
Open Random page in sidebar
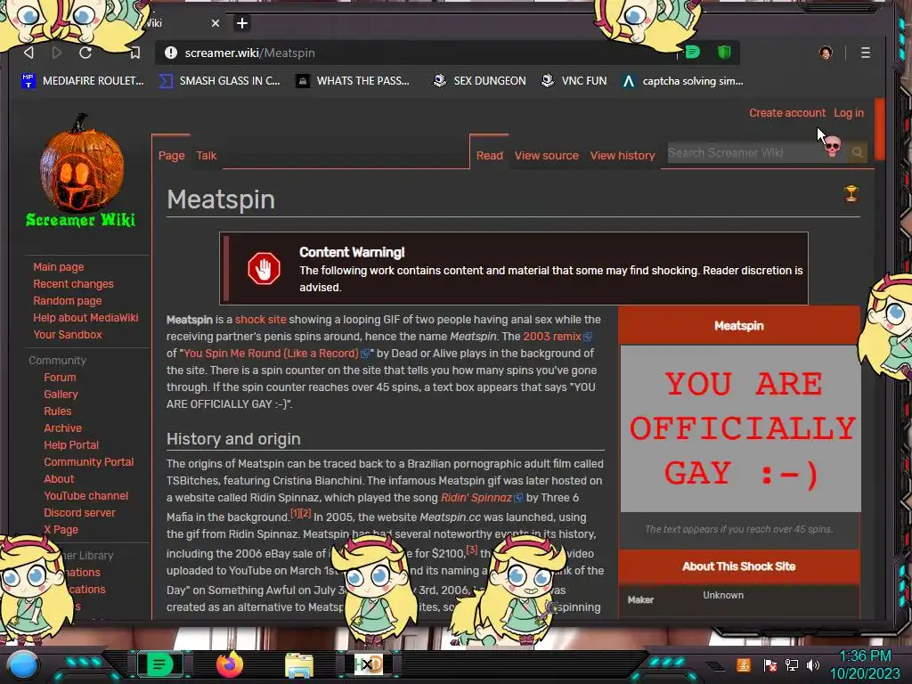[x=68, y=301]
